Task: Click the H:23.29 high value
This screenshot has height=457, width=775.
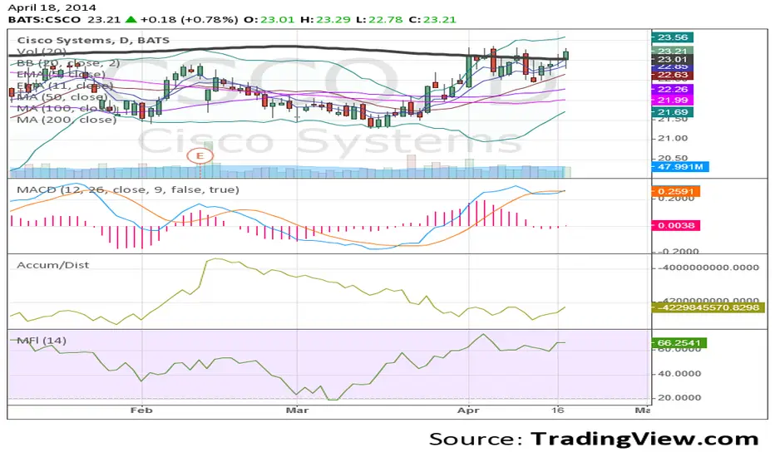Action: coord(325,20)
